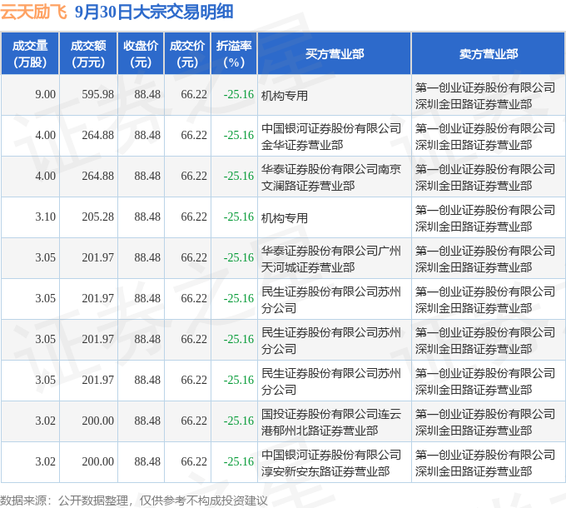Click the 收盘价(元) column header
Viewport: 566px width, 508px height.
(x=141, y=53)
